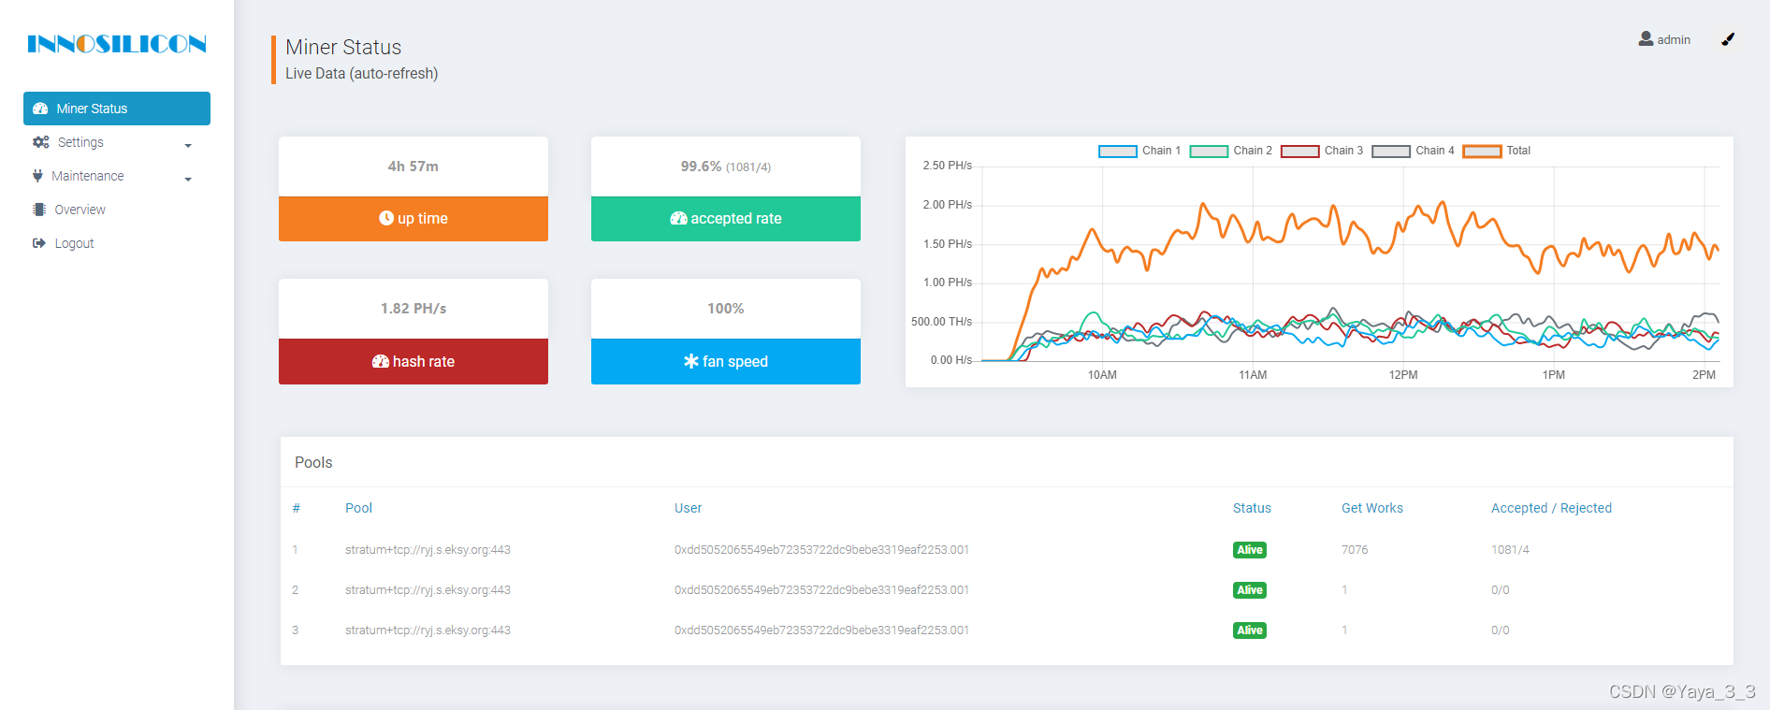Click the Miner Status dashboard icon

(40, 109)
